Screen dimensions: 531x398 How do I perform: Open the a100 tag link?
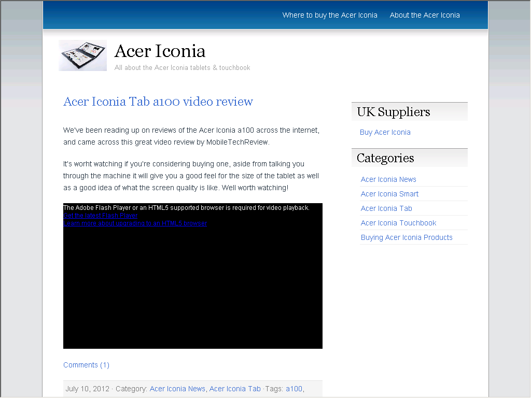pyautogui.click(x=294, y=389)
